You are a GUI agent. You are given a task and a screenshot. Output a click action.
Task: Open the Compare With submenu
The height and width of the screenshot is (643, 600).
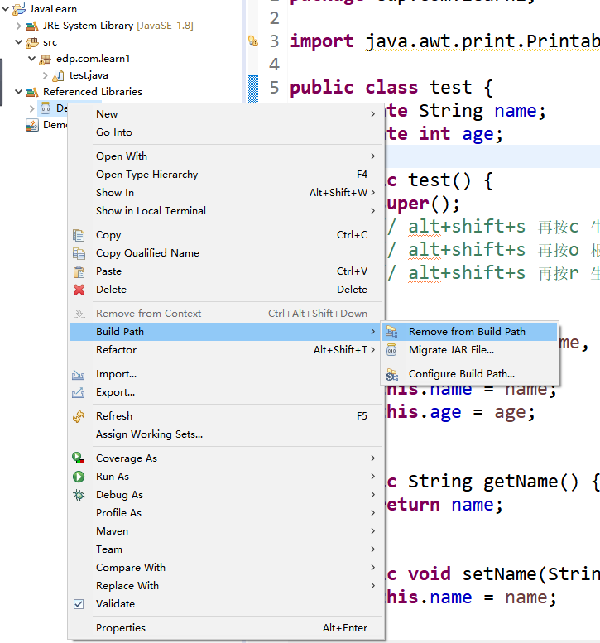(x=226, y=568)
